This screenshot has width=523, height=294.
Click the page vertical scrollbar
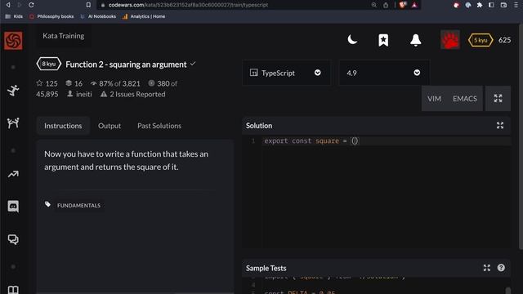pos(521,136)
